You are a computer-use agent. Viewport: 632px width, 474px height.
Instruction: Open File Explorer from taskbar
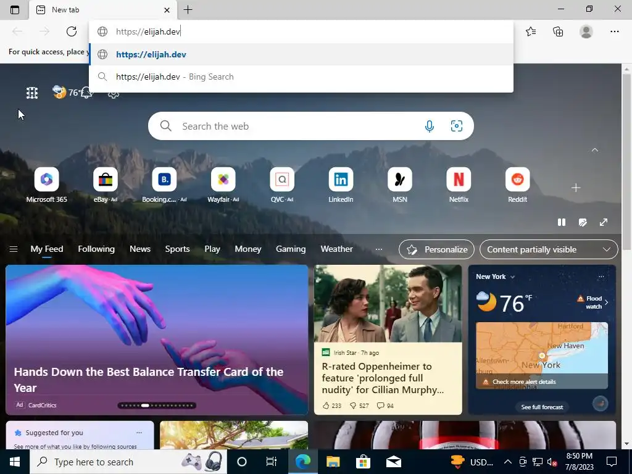[333, 462]
